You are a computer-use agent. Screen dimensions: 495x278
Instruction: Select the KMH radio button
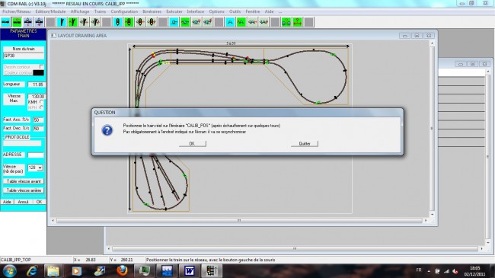click(41, 102)
